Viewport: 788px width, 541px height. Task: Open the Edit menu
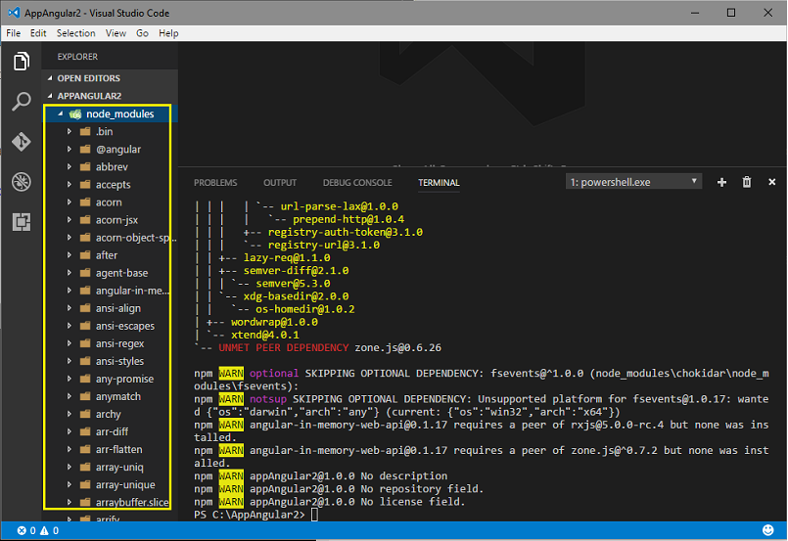[x=38, y=33]
